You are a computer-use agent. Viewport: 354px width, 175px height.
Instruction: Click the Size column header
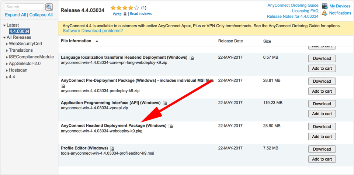pos(267,41)
